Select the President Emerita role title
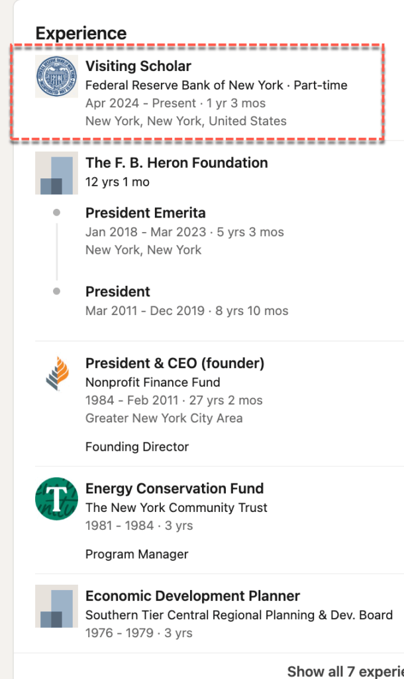Image resolution: width=404 pixels, height=679 pixels. tap(145, 214)
